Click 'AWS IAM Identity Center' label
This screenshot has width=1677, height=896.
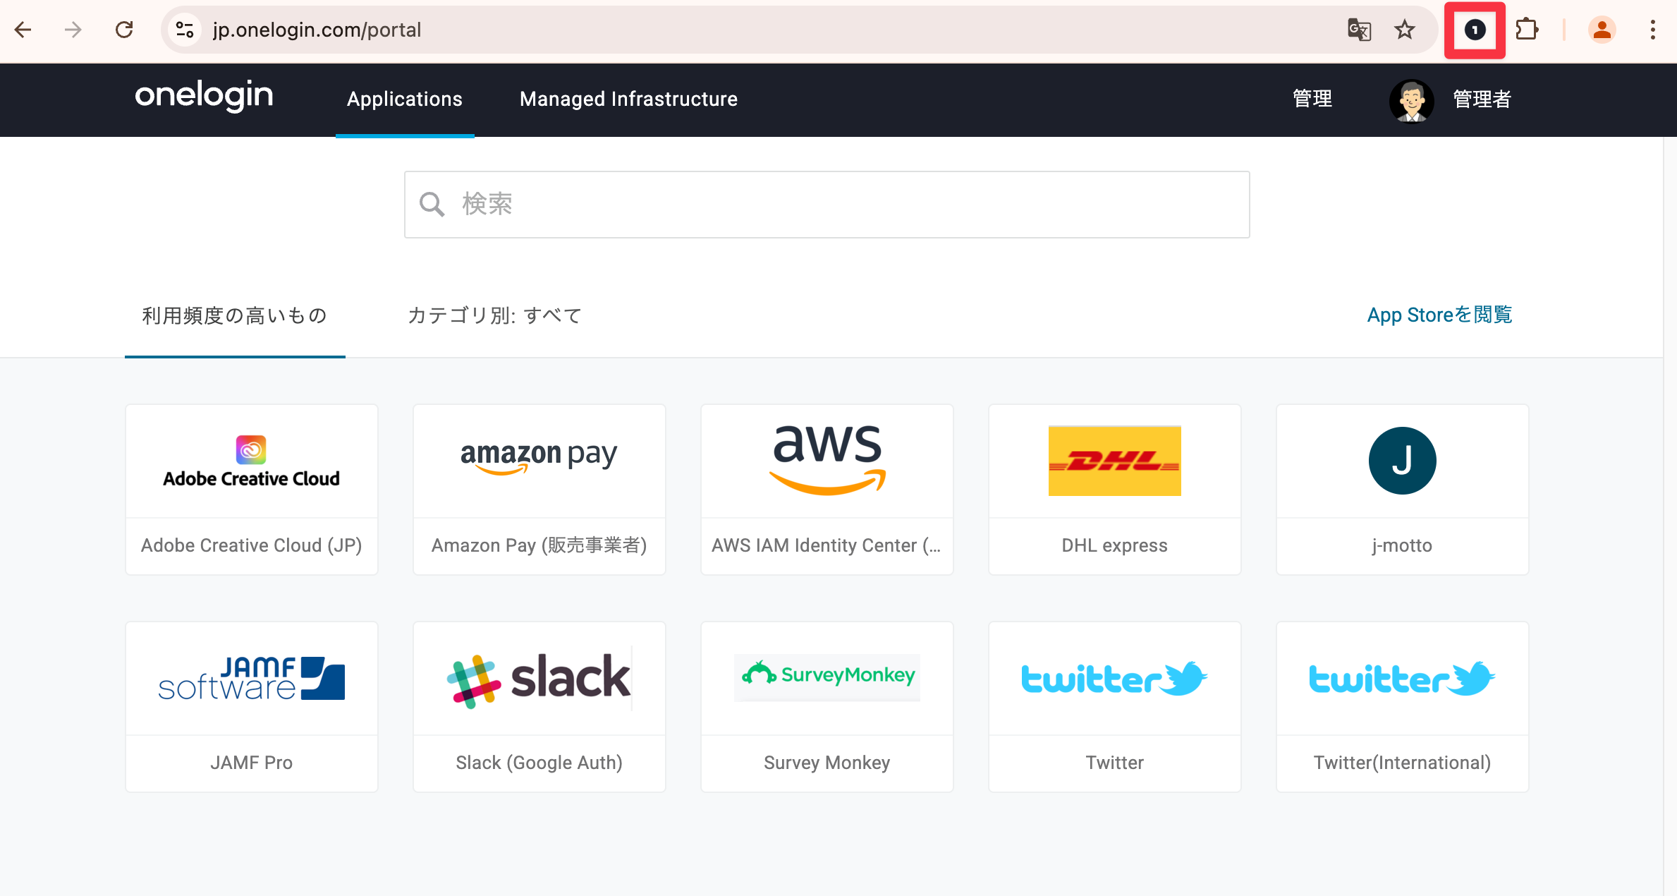[x=827, y=545]
